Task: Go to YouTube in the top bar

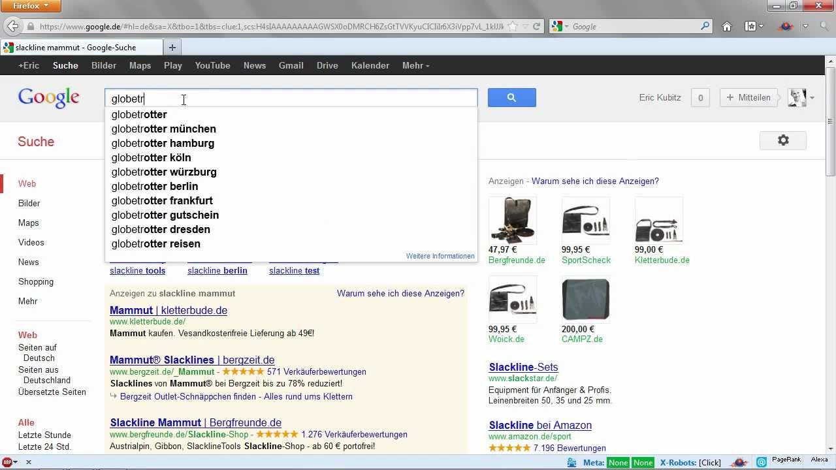Action: click(212, 65)
